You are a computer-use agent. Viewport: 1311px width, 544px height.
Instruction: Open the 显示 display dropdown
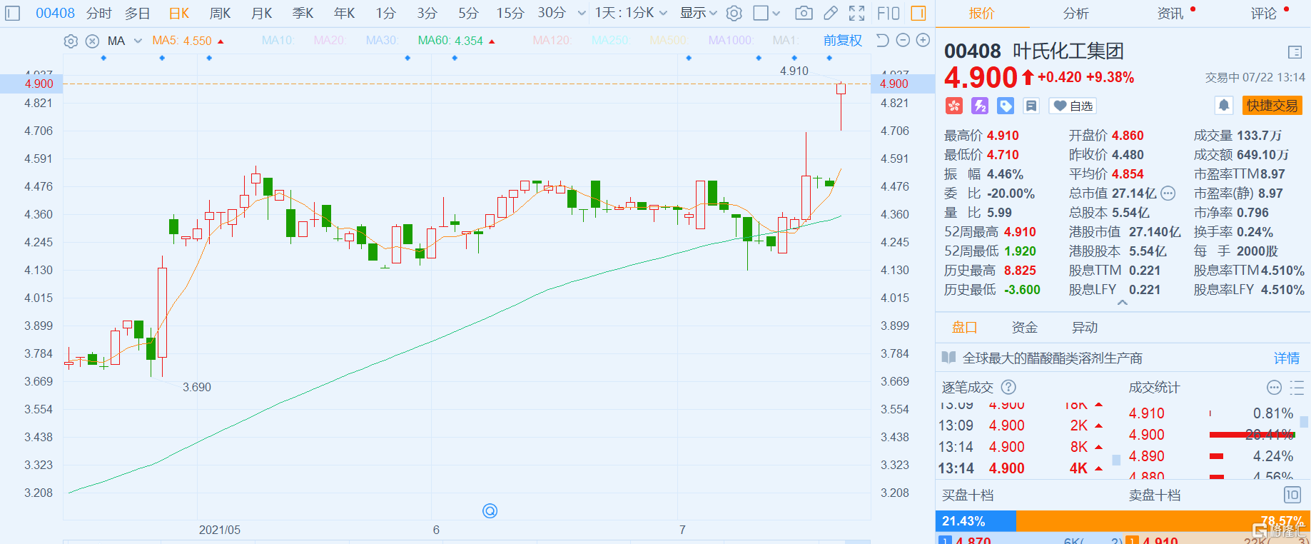click(698, 13)
